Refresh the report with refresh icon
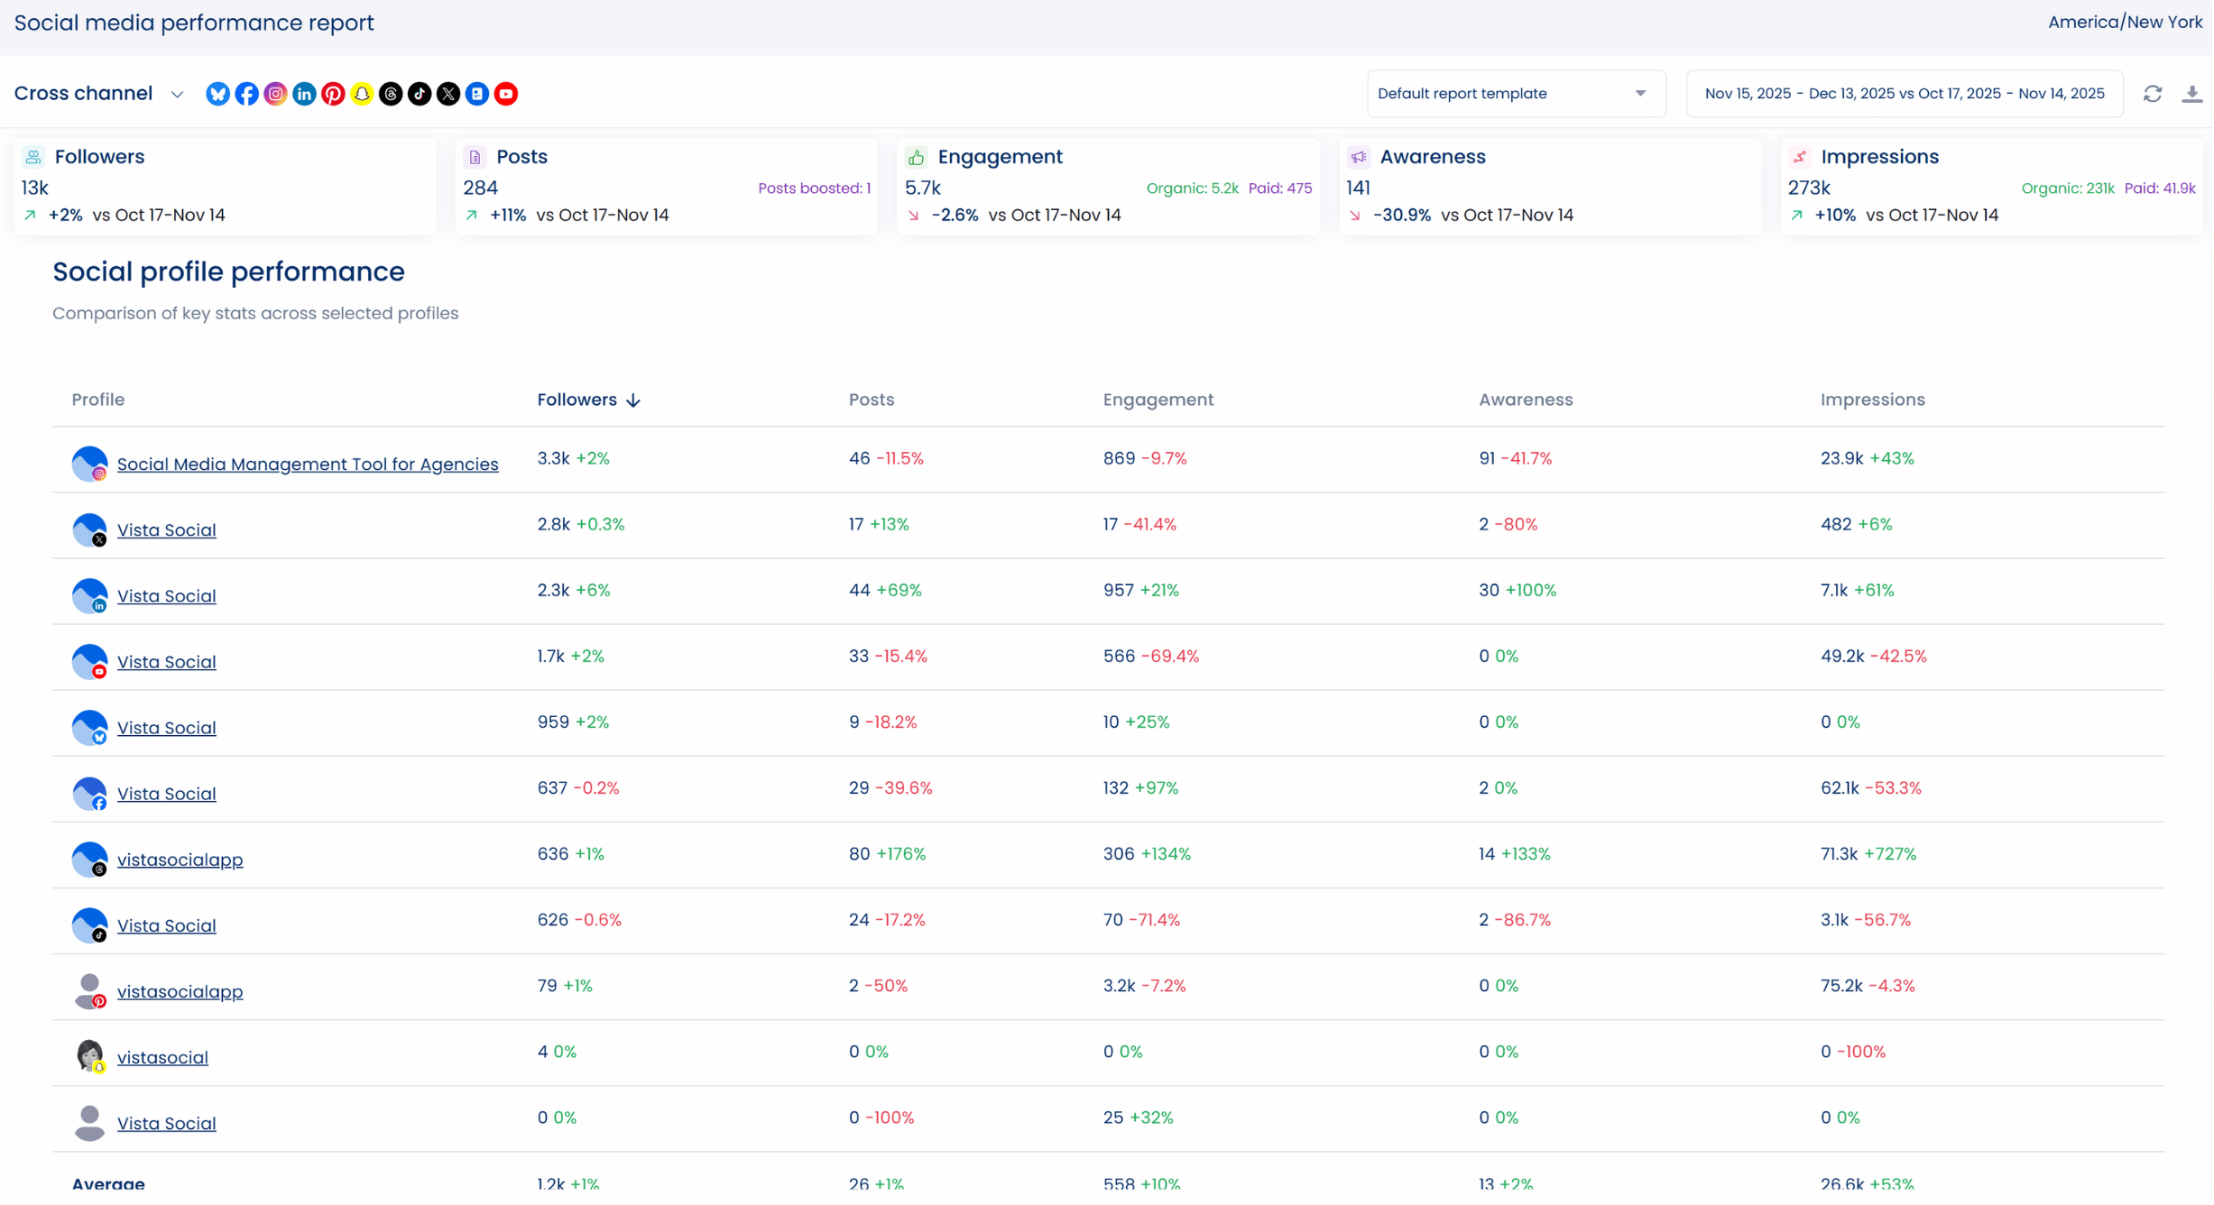The height and width of the screenshot is (1205, 2214). point(2153,94)
